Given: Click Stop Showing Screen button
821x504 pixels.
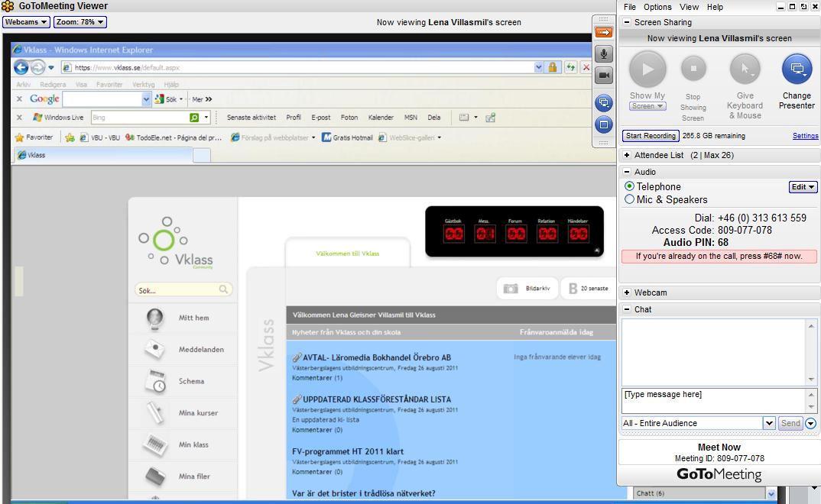Looking at the screenshot, I should click(693, 69).
